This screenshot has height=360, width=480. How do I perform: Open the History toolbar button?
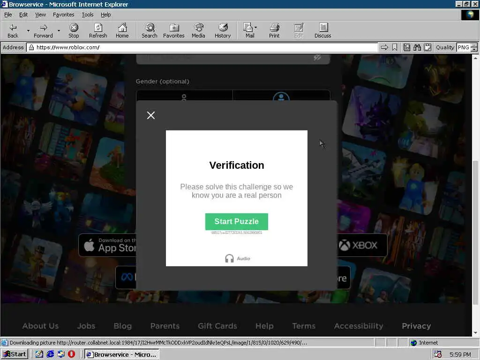(223, 30)
